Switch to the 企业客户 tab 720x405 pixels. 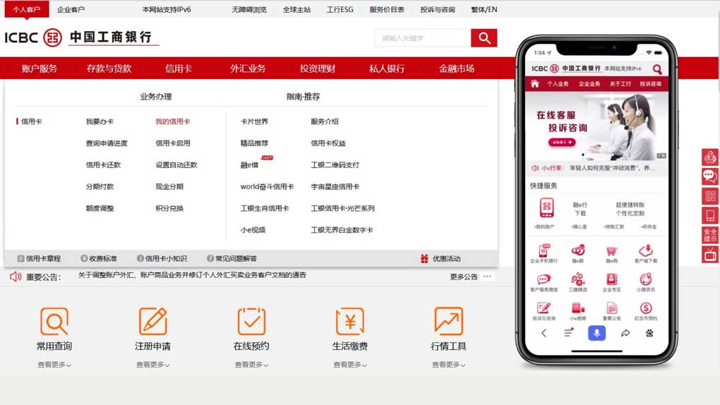(71, 10)
